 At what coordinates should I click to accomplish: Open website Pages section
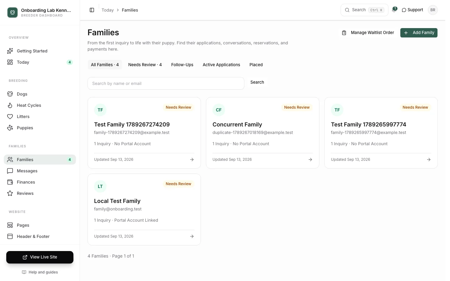tap(40, 225)
